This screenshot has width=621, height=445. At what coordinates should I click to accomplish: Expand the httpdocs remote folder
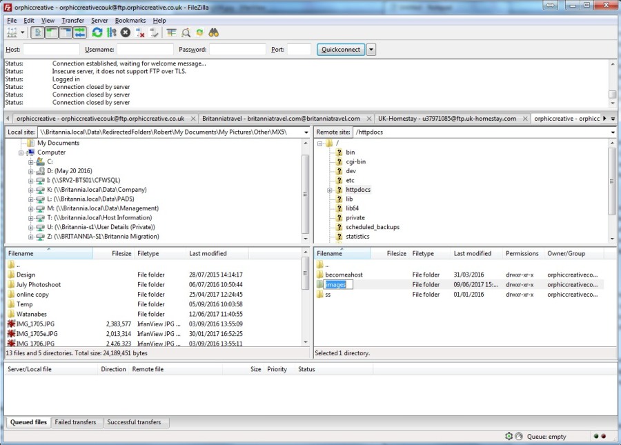(330, 190)
